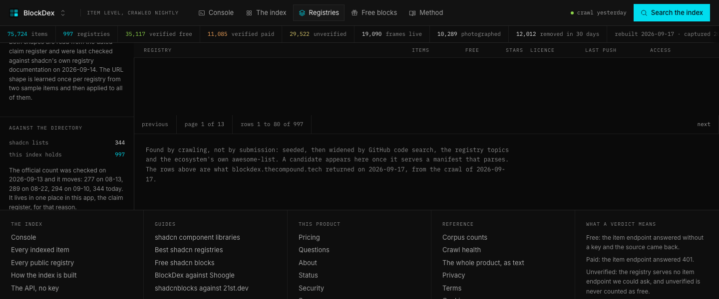Click the BlockDex logo icon
The image size is (719, 299).
click(14, 13)
